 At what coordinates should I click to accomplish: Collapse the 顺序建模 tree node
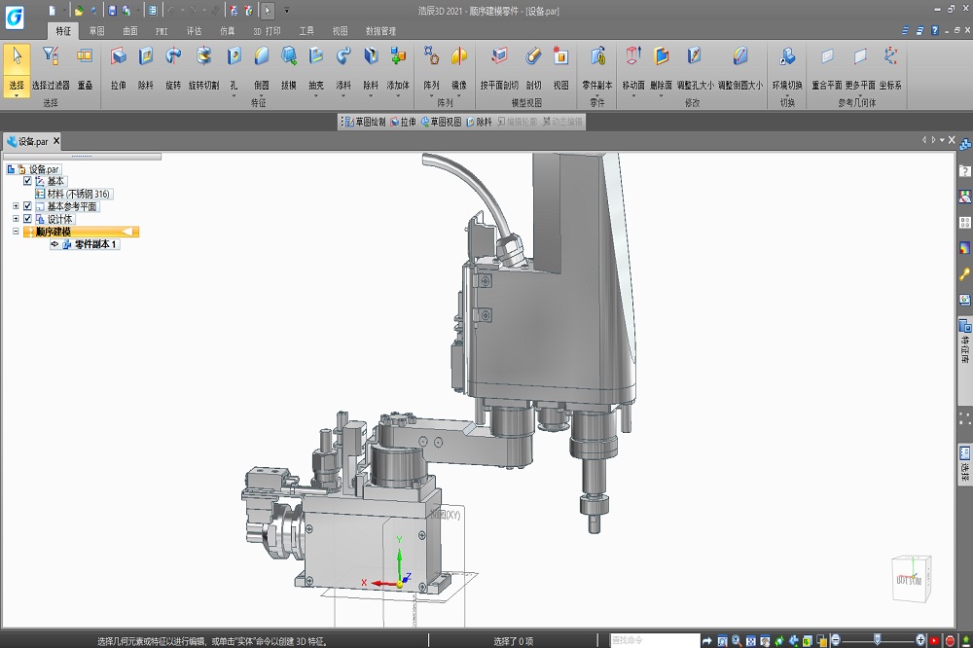(16, 232)
